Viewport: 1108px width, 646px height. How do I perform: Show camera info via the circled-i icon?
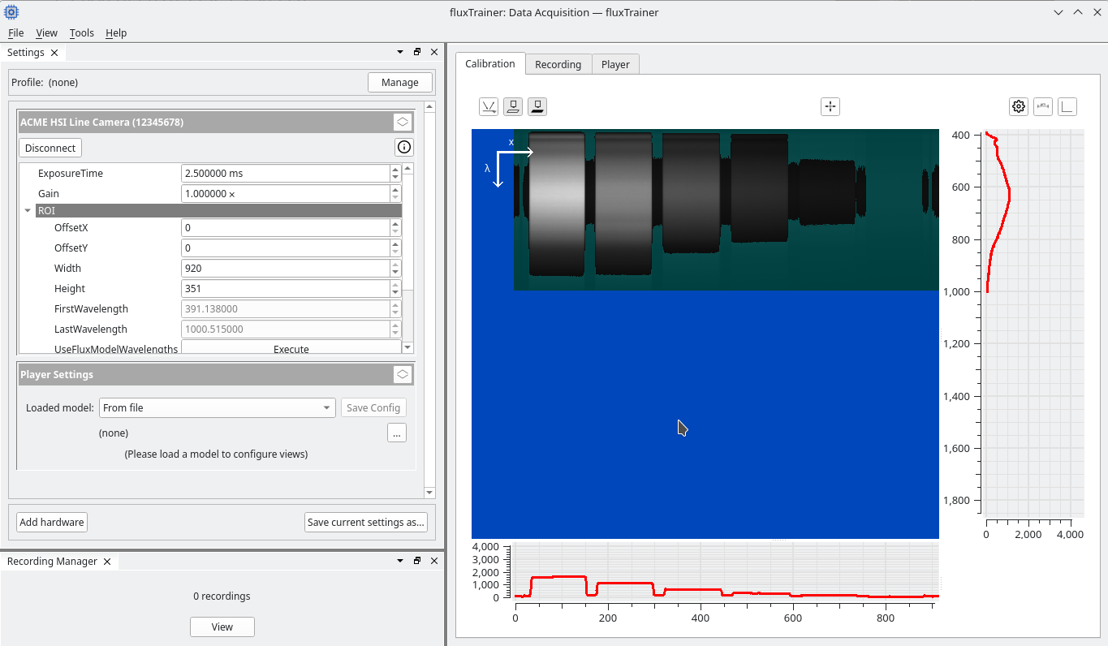[404, 147]
